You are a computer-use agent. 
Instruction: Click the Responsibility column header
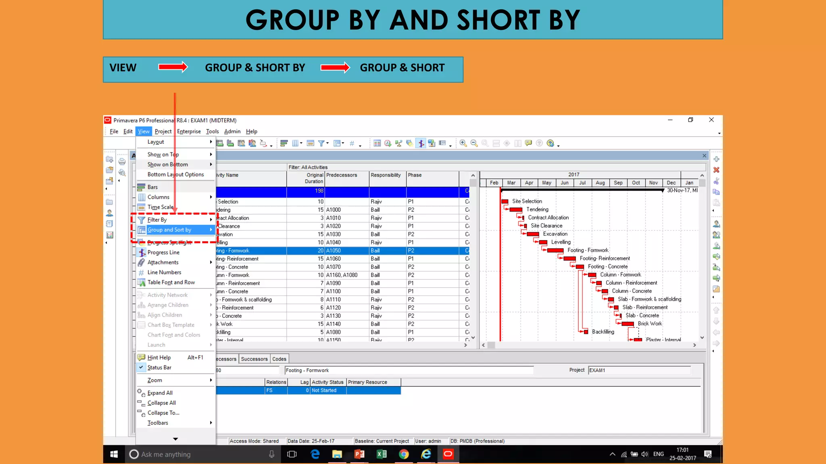click(x=386, y=175)
